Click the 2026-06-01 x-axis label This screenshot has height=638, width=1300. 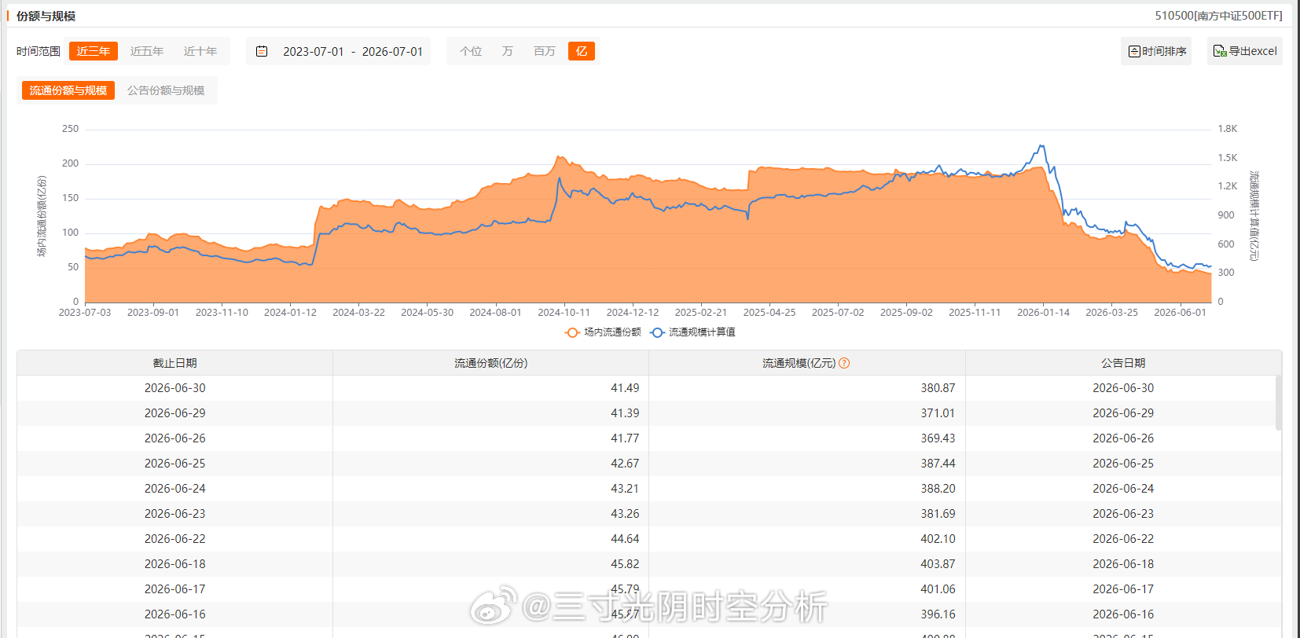pos(1180,313)
